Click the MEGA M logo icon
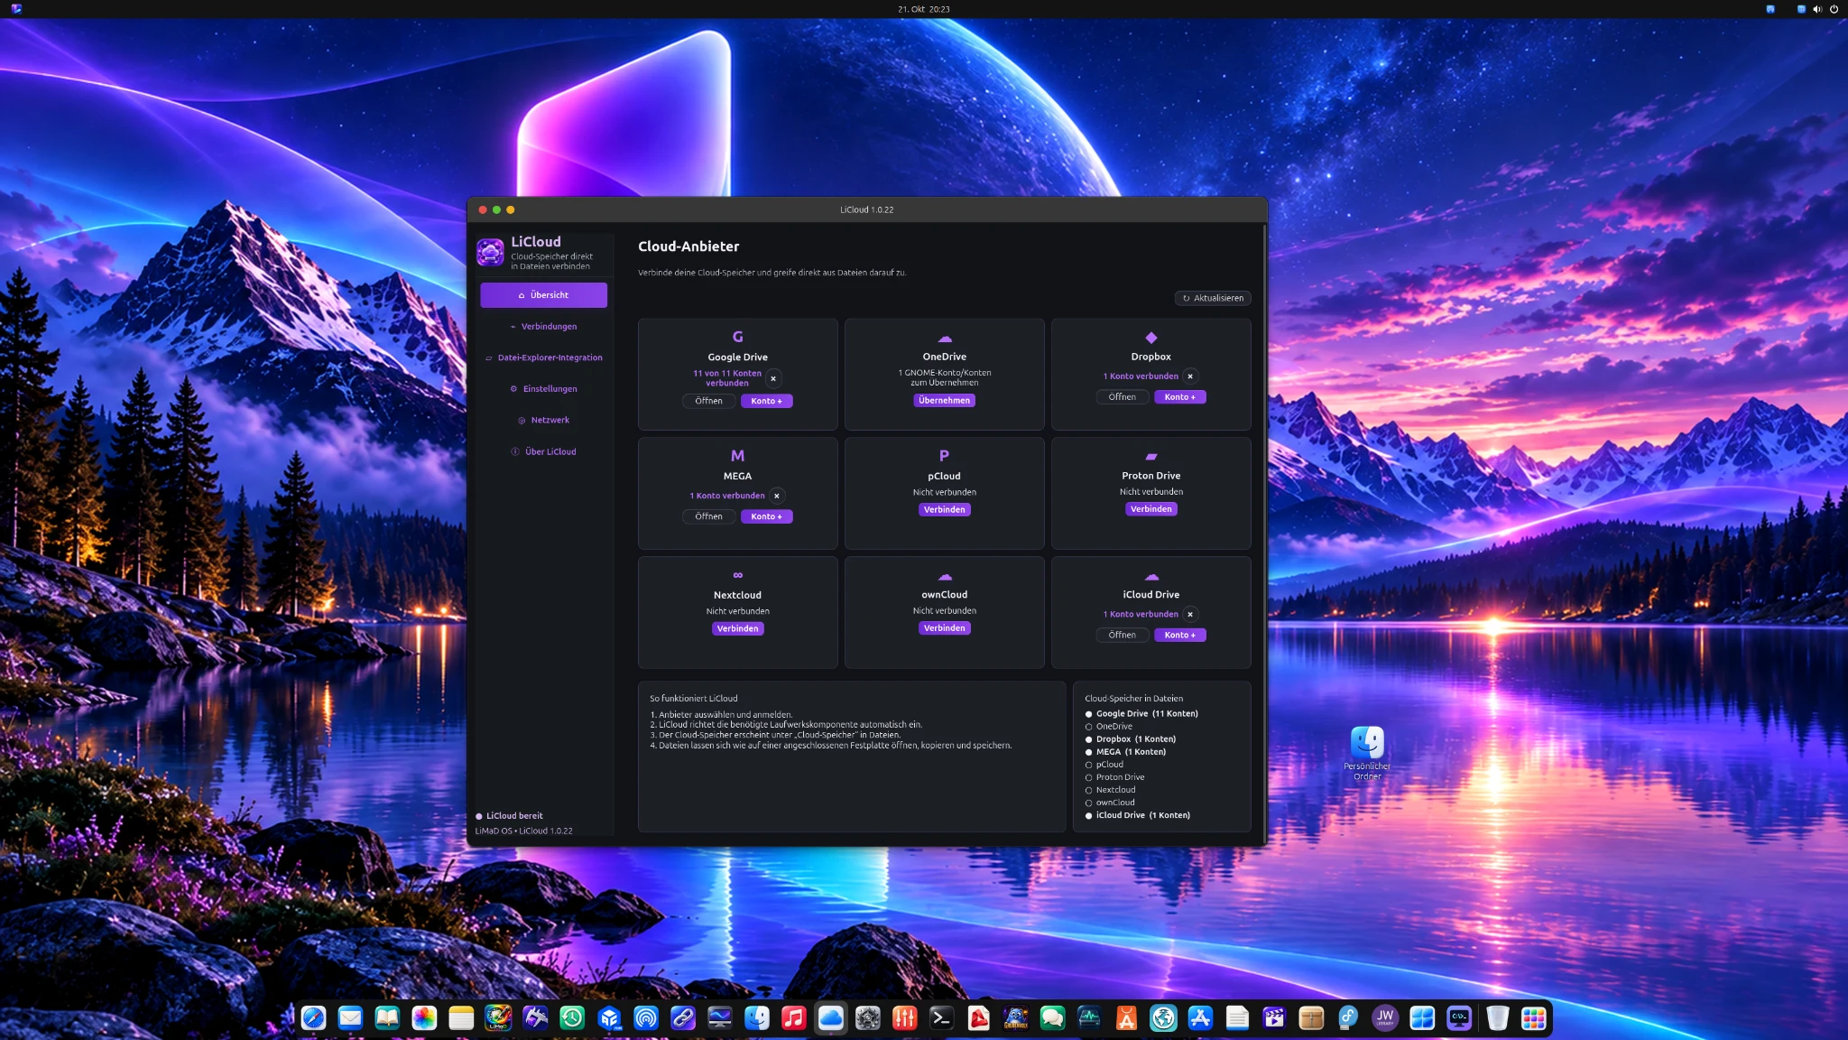Image resolution: width=1848 pixels, height=1040 pixels. (737, 456)
